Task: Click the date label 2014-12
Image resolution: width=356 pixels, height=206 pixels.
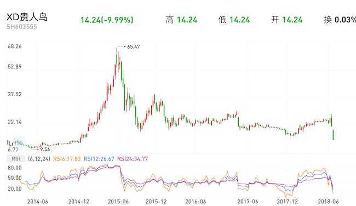Action: 79,202
